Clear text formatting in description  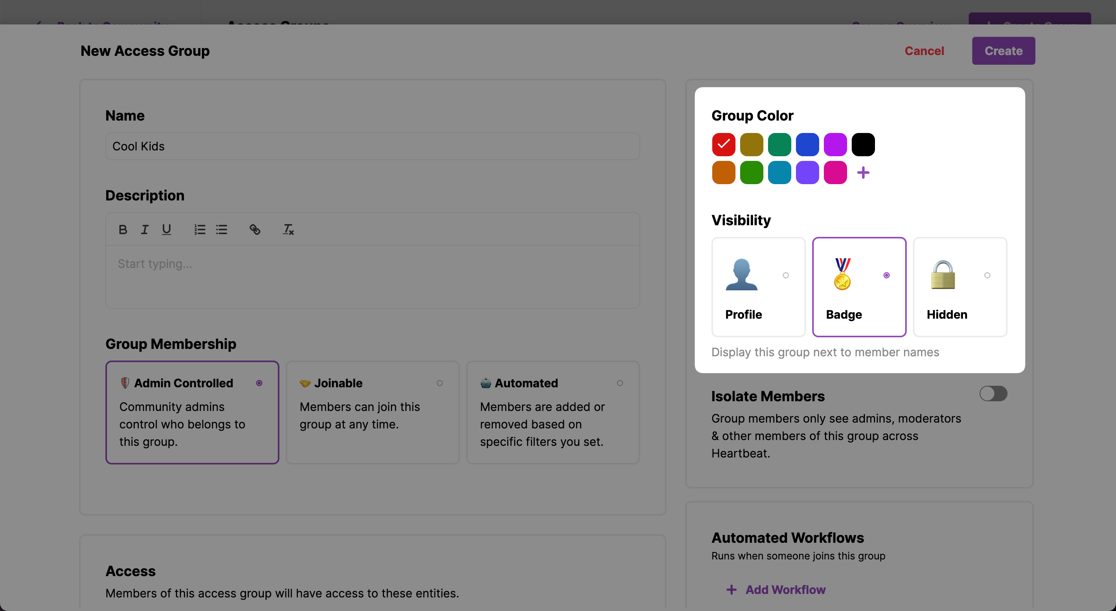tap(288, 229)
